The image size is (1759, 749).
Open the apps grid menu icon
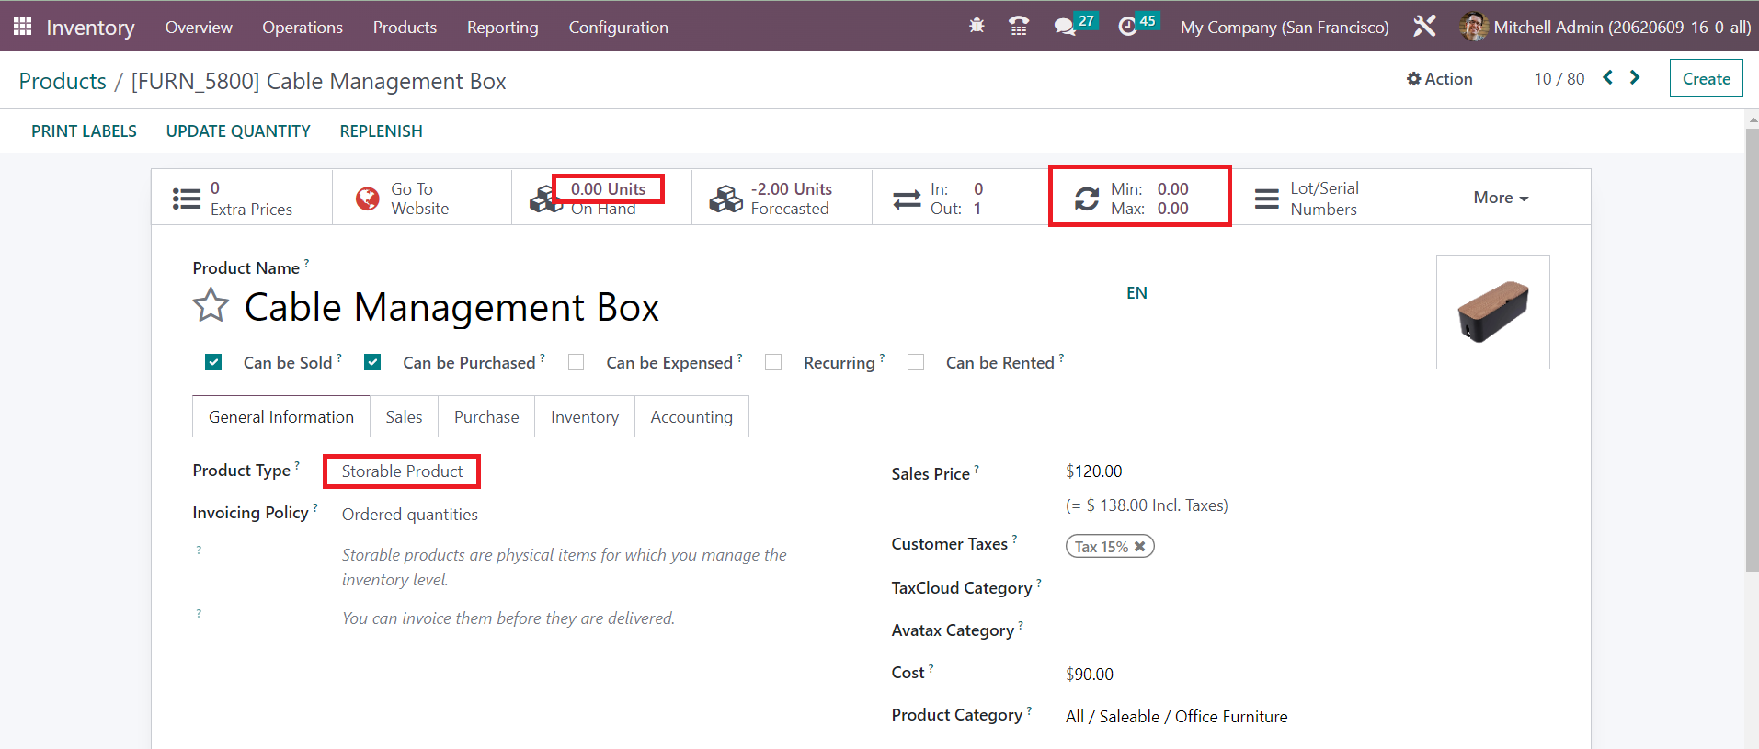coord(23,27)
